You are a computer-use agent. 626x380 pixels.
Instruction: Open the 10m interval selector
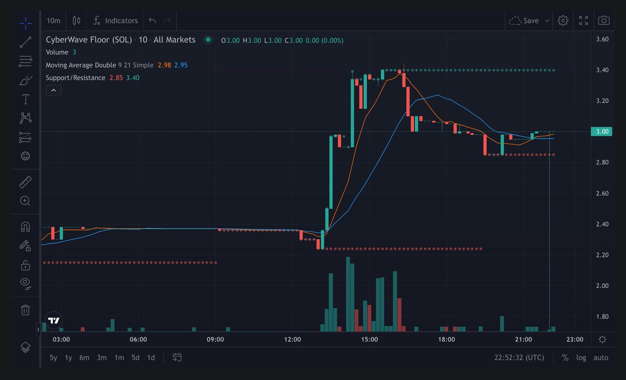tap(54, 20)
